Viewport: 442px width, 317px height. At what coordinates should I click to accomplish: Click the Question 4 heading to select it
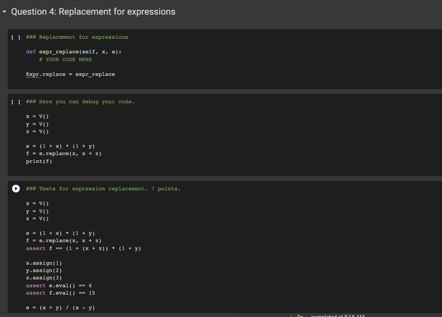93,12
